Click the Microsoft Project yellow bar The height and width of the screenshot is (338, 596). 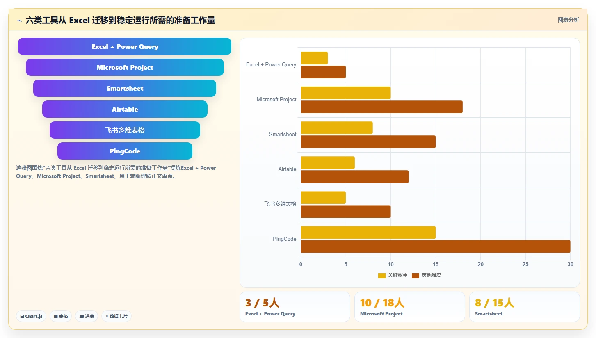[x=346, y=93]
